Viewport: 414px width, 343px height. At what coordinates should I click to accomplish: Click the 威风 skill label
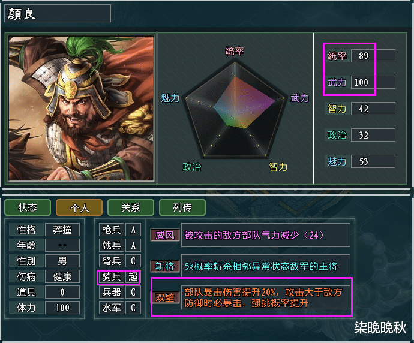tap(165, 235)
